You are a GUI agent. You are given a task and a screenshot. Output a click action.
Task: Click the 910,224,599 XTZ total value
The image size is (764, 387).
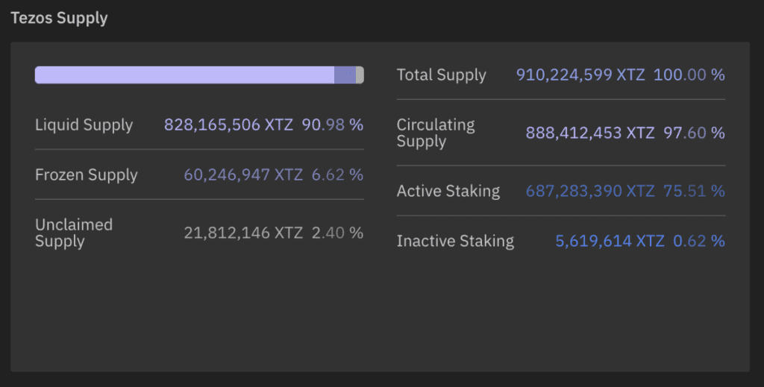tap(580, 75)
